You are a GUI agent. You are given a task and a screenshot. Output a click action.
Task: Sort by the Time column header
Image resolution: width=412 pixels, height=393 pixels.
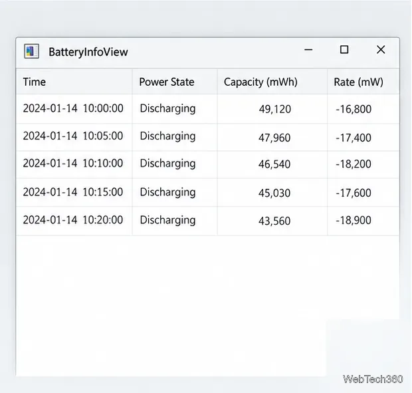click(74, 82)
